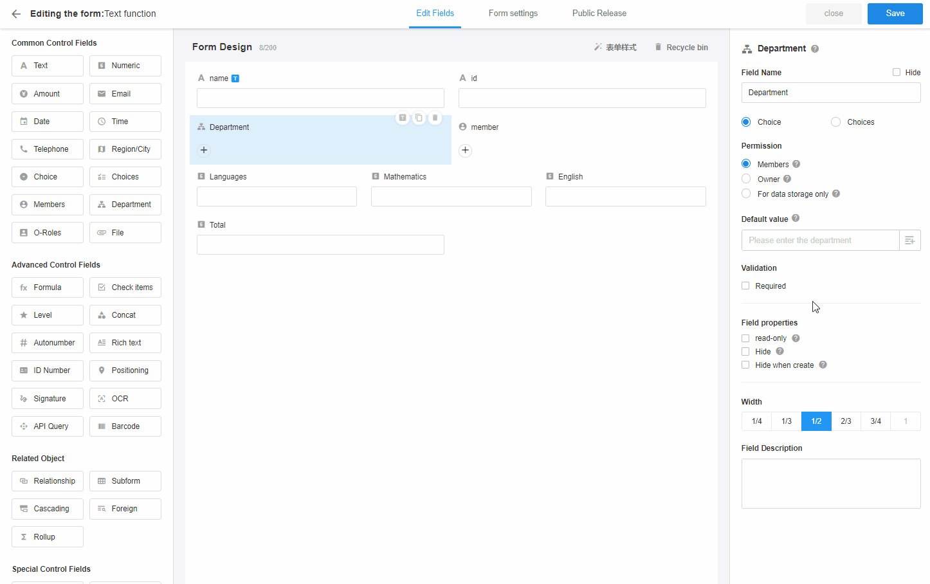Set Department field as title using T icon
This screenshot has height=584, width=930.
(403, 118)
